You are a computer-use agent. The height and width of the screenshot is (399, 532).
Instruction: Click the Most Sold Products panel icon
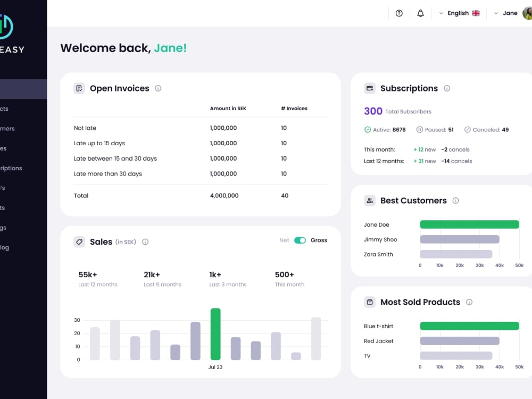[370, 302]
